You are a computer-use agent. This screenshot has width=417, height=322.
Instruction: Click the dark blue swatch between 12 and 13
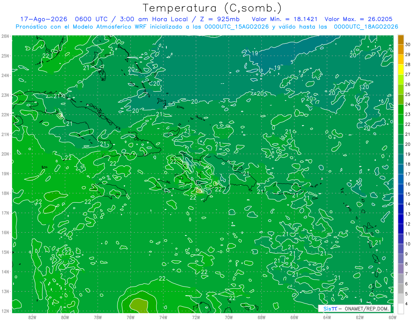(401, 219)
